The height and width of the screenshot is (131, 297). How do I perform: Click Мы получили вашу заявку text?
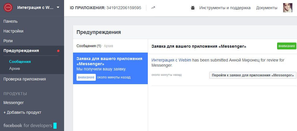coord(101,69)
